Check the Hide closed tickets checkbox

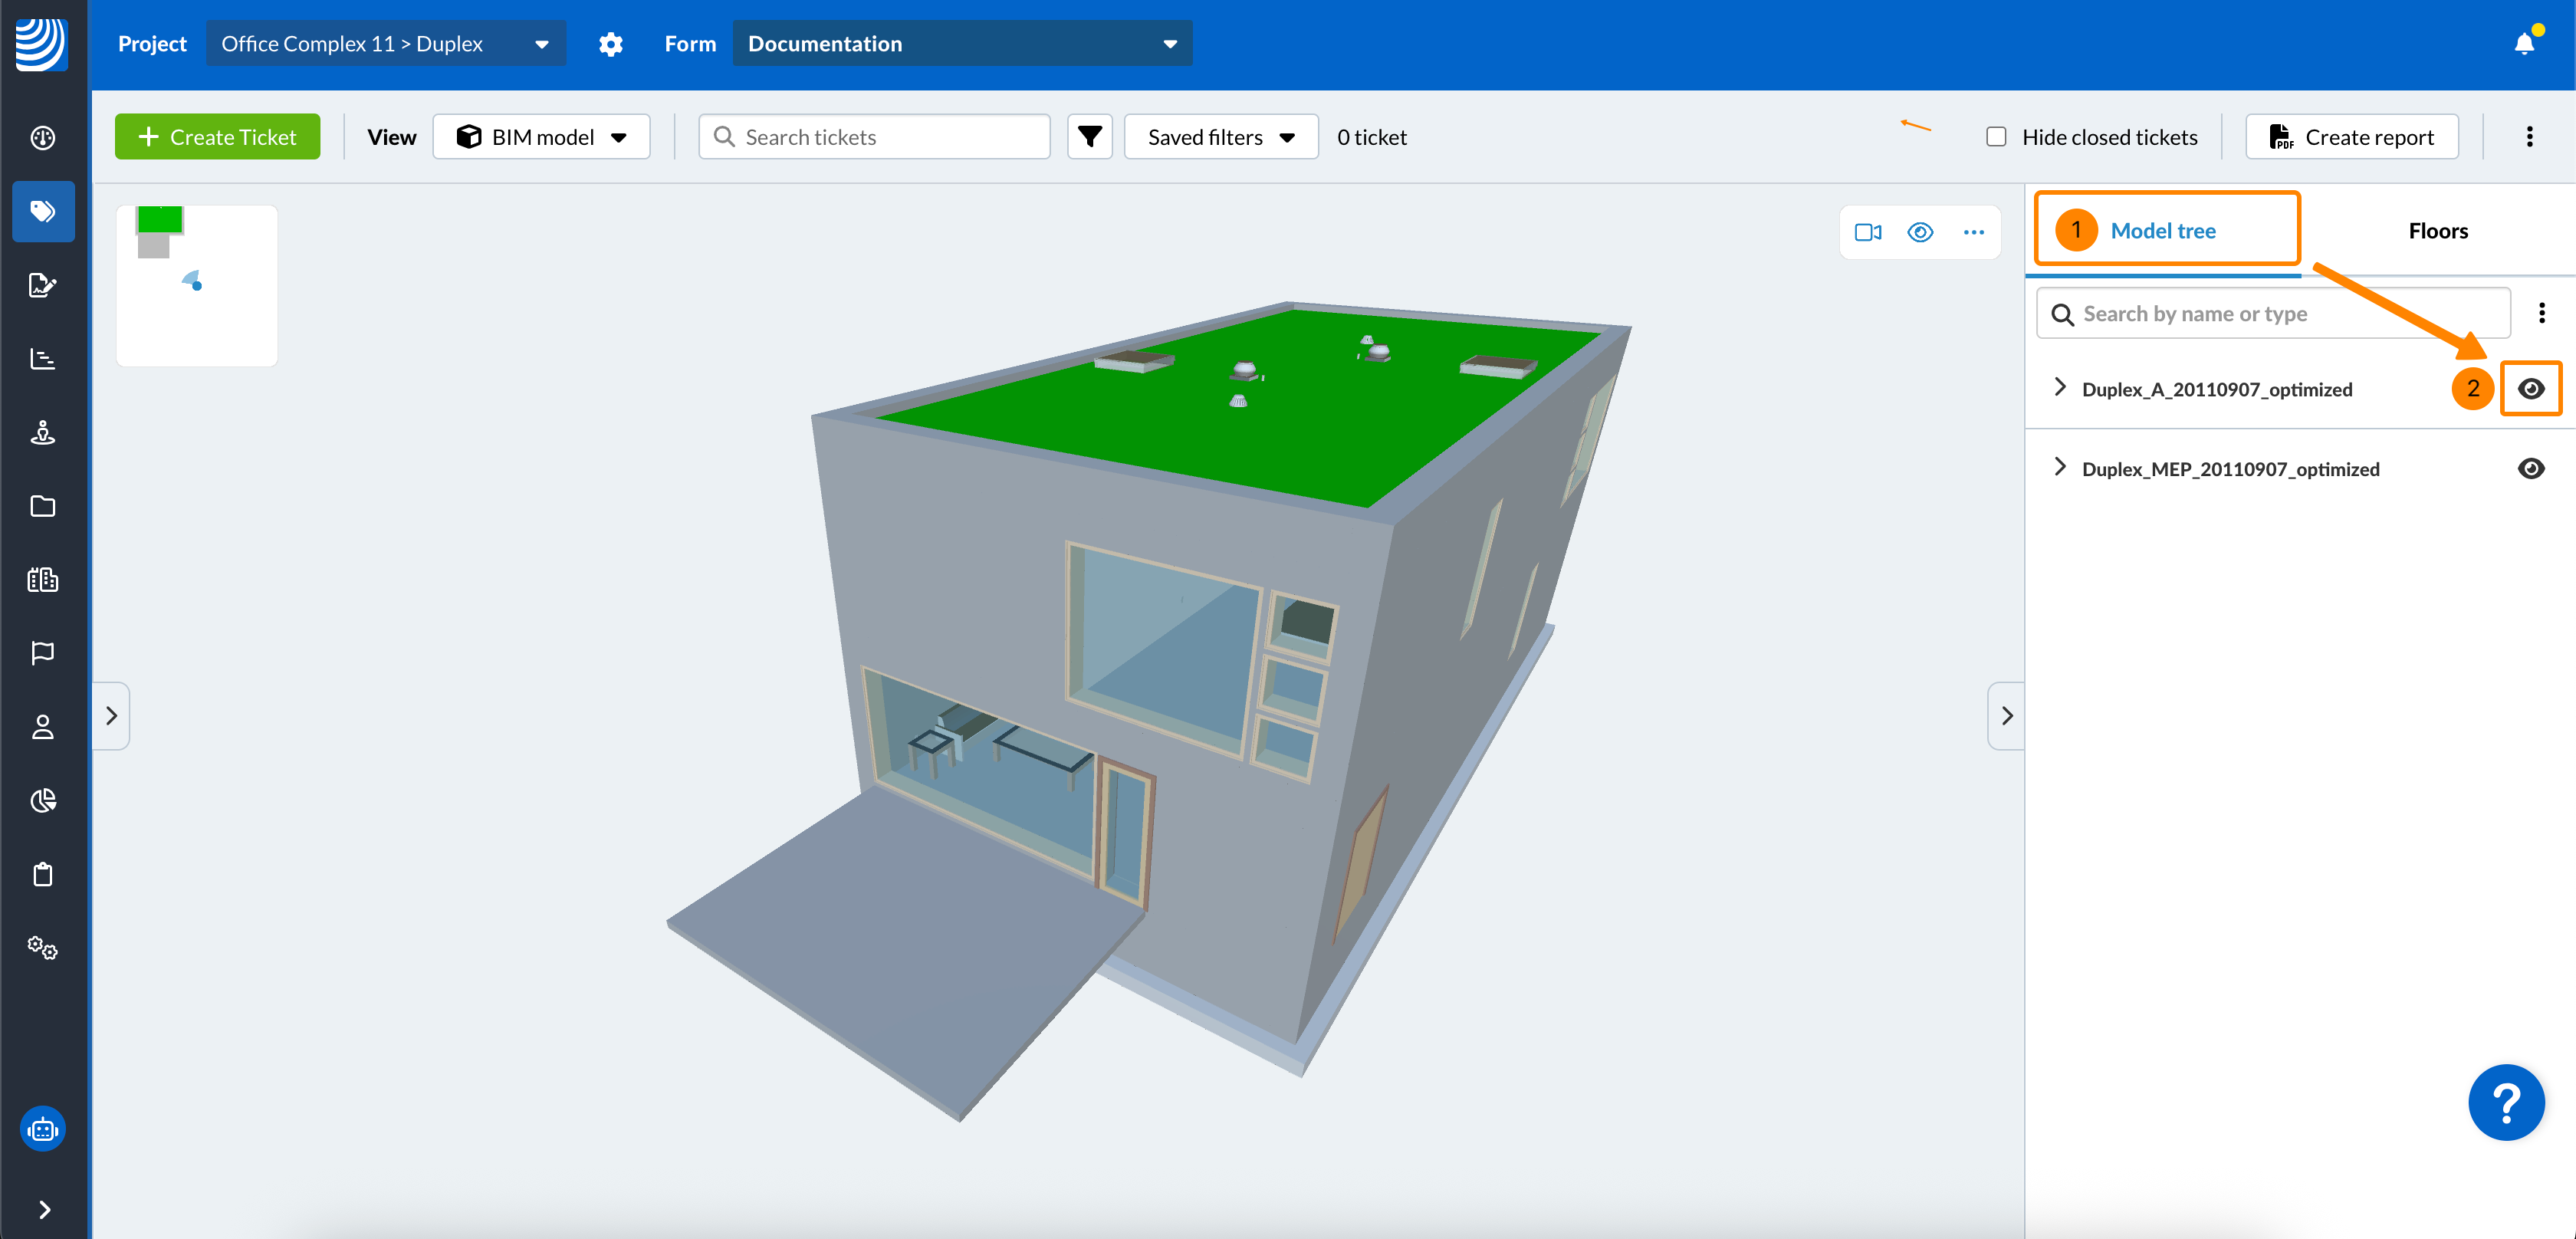coord(1996,137)
